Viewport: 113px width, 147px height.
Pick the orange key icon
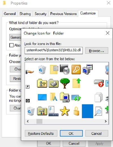point(76,70)
